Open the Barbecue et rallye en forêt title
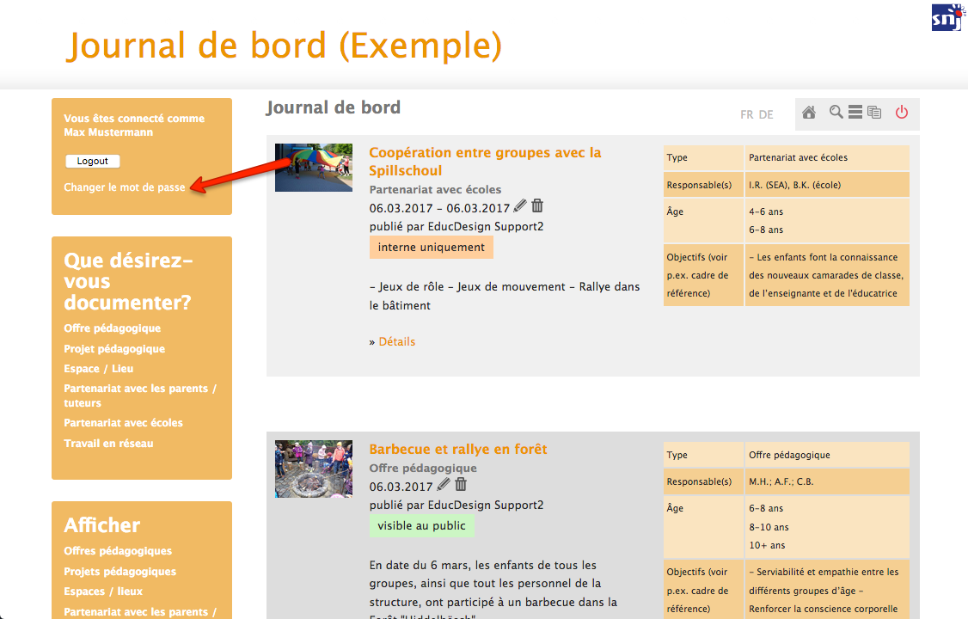This screenshot has height=619, width=968. [457, 449]
